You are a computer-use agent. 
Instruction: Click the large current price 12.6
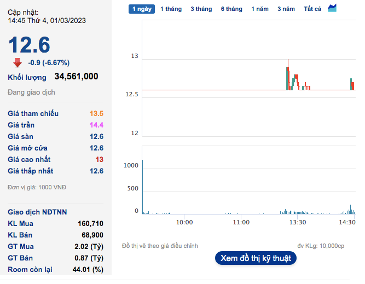pos(29,44)
